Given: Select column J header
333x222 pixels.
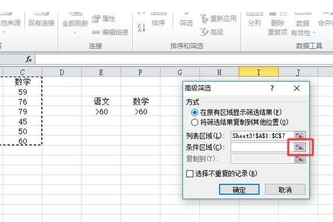Looking at the screenshot, I should [298, 72].
